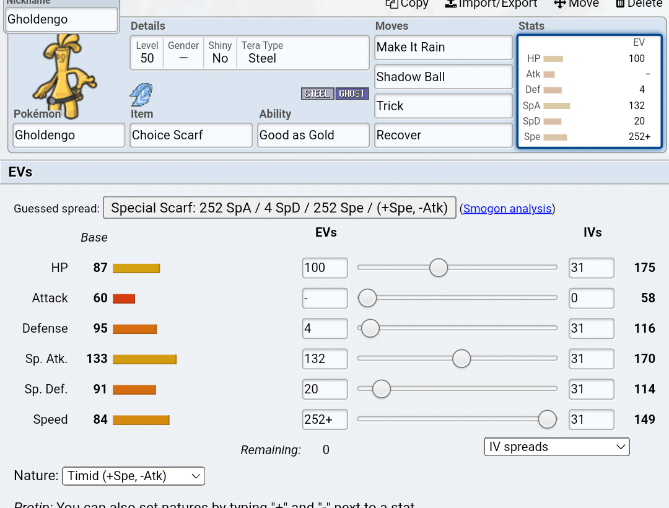Open the Nature dropdown showing Timid
The image size is (669, 508).
tap(134, 476)
